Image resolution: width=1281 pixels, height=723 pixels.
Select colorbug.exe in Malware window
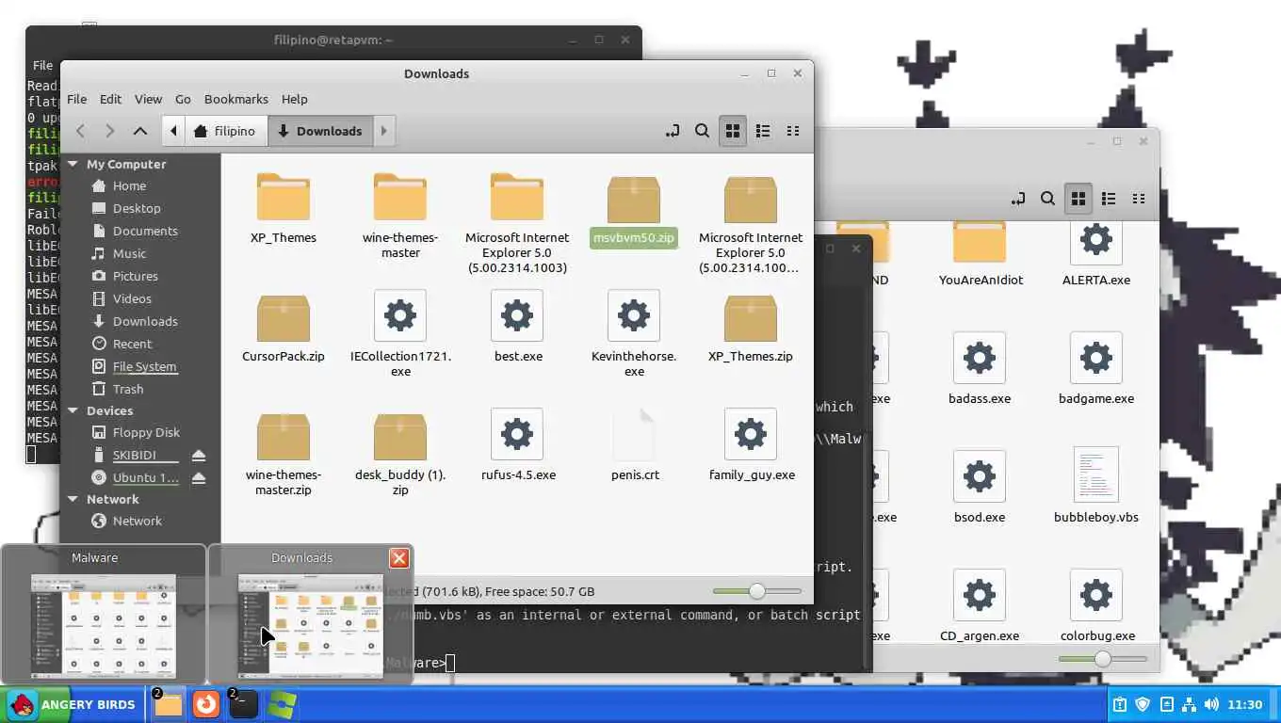pos(1096,606)
